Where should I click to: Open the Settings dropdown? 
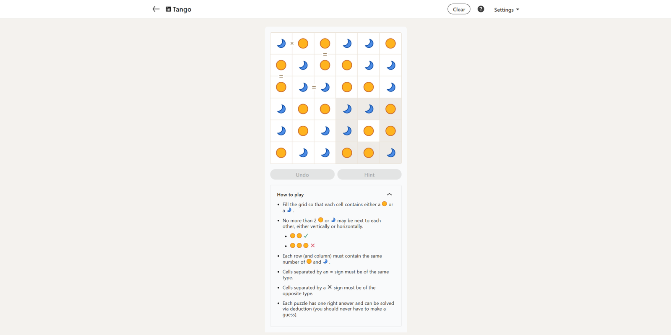tap(506, 10)
